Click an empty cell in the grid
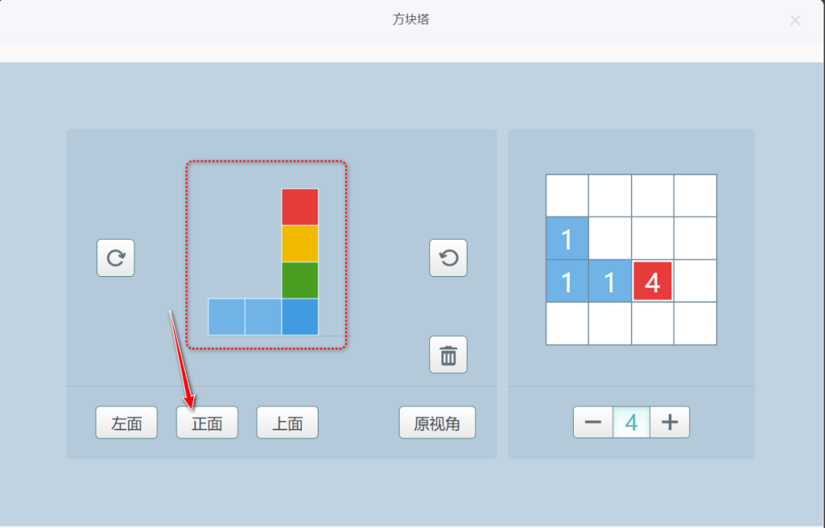The image size is (825, 528). (x=695, y=195)
